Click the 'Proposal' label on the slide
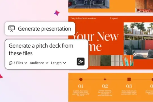The width and height of the screenshot is (153, 102). tap(114, 18)
